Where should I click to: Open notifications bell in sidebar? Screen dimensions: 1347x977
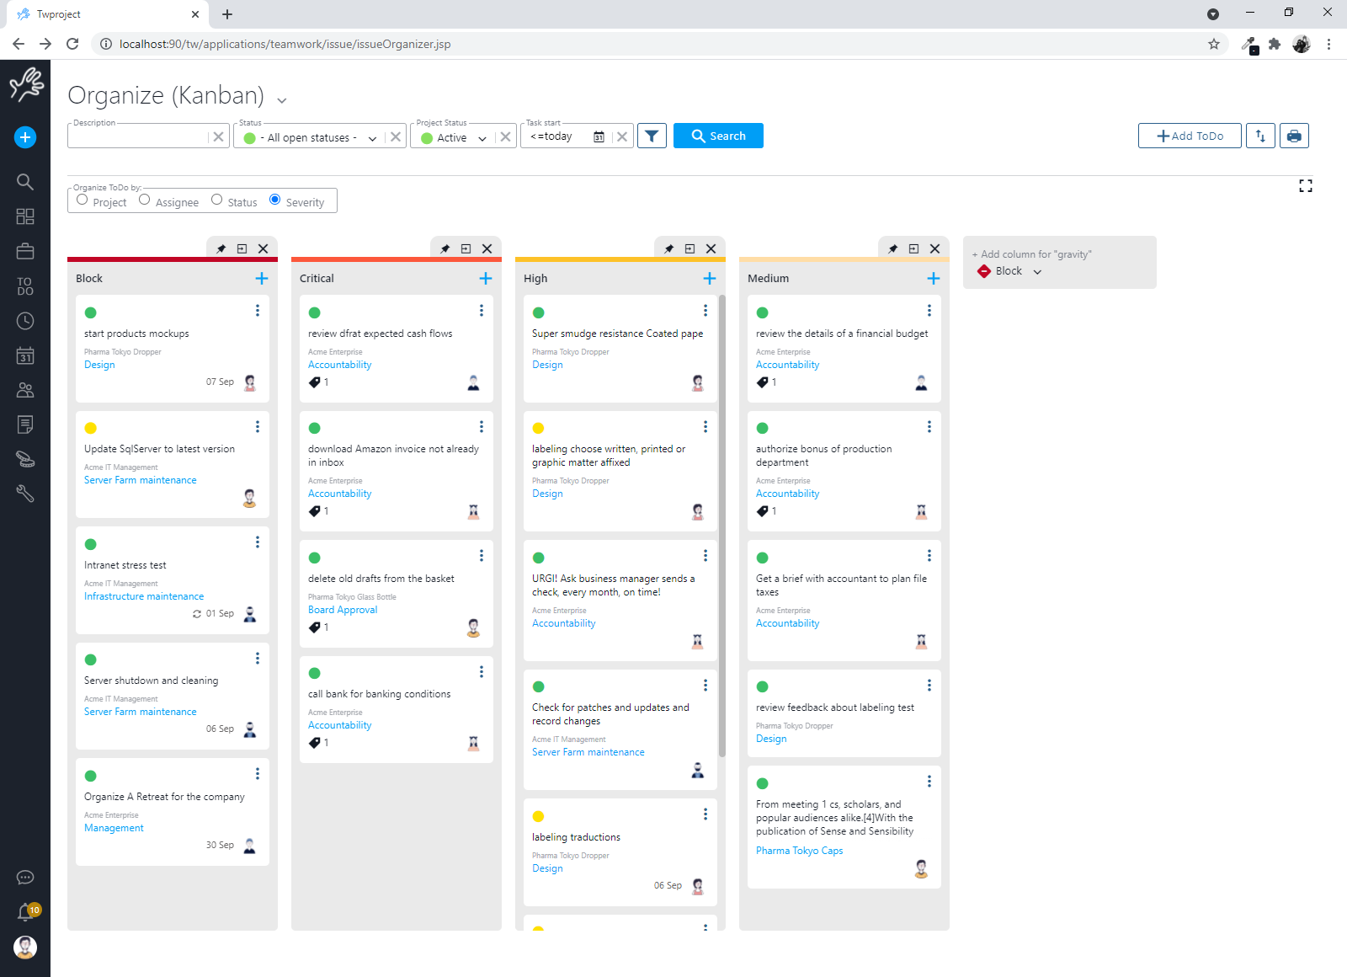coord(25,912)
